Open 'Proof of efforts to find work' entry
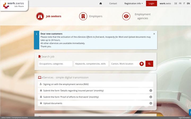Screen dimensions: 191x119 pos(95,97)
